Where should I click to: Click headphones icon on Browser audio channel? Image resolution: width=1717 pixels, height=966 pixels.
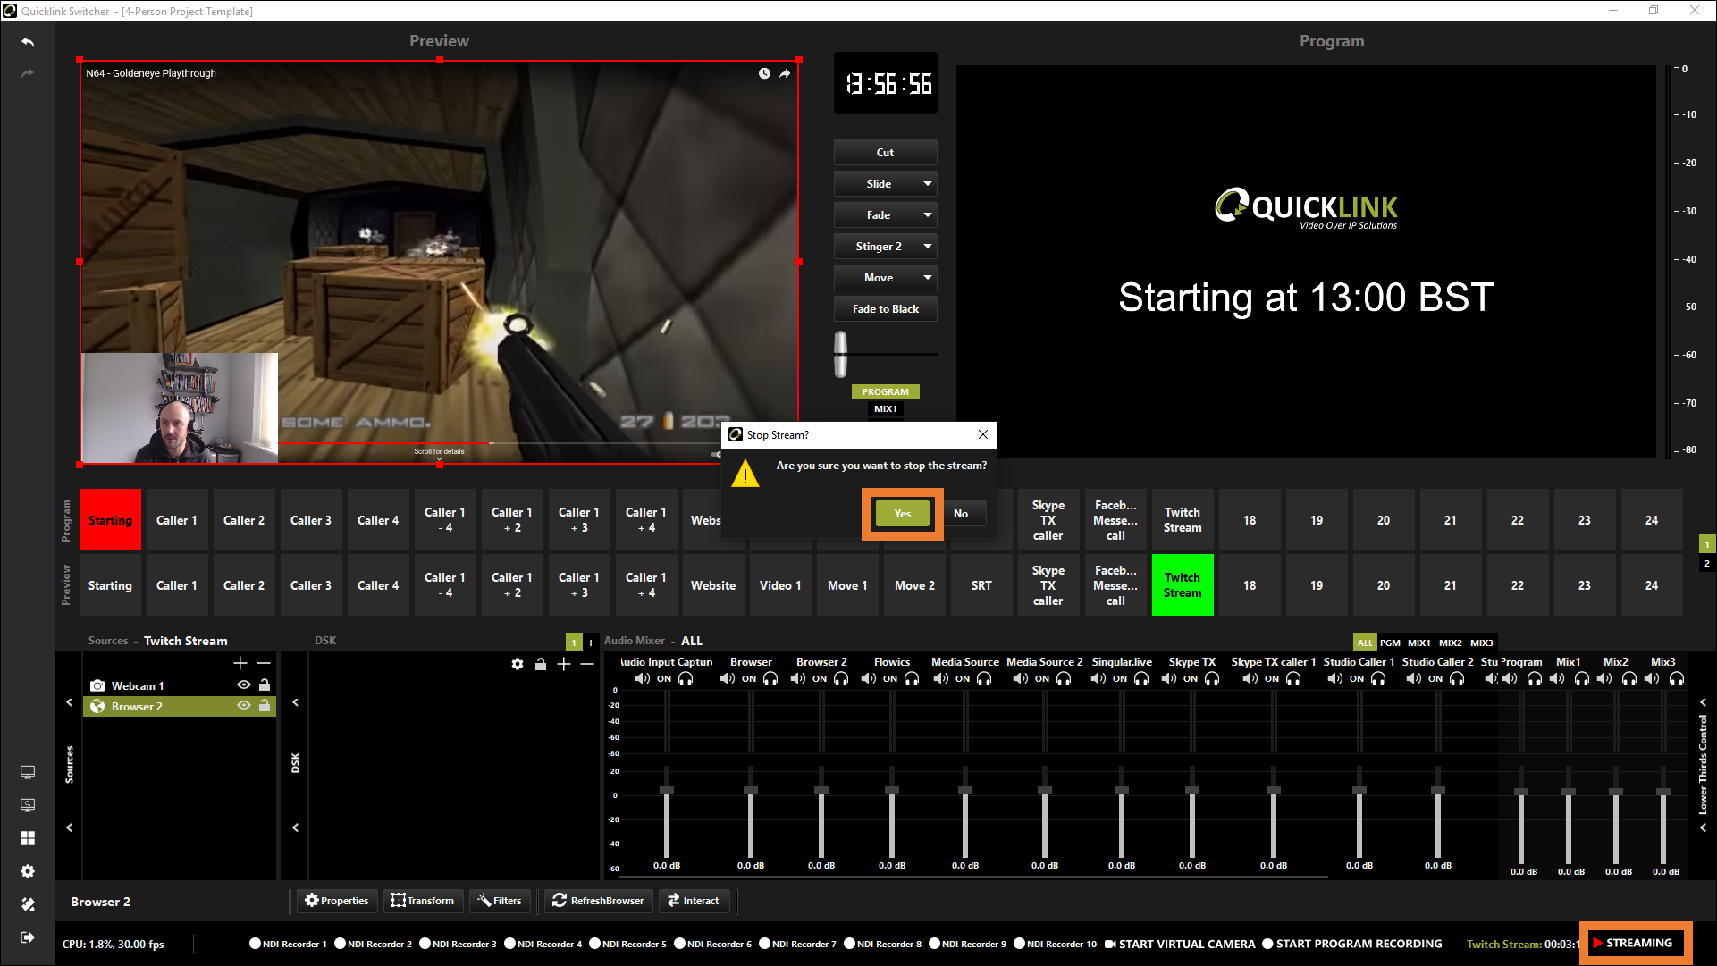coord(770,679)
